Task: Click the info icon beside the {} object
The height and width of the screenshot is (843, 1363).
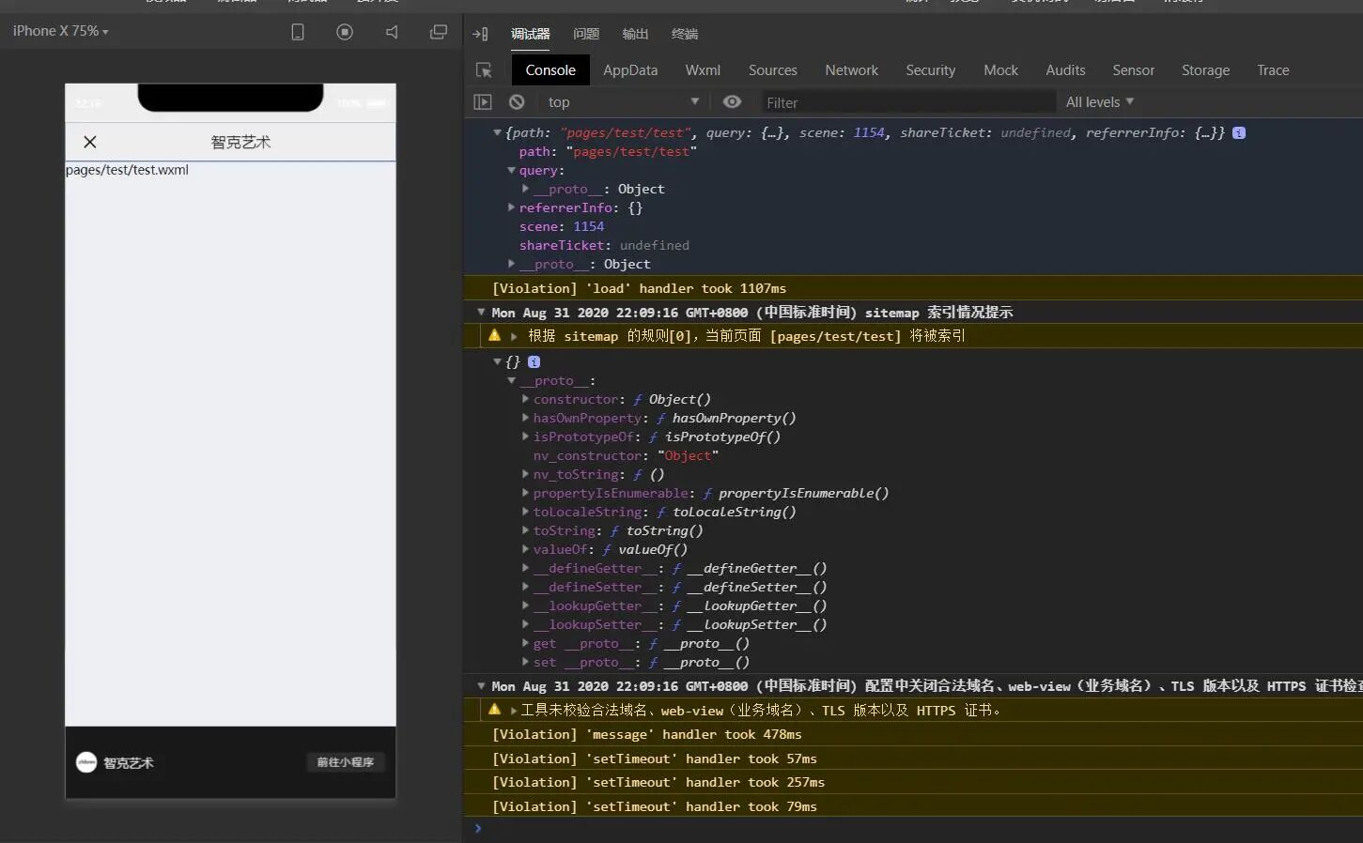Action: click(x=534, y=361)
